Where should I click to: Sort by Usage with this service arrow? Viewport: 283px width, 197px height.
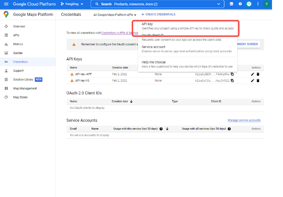tap(167, 129)
